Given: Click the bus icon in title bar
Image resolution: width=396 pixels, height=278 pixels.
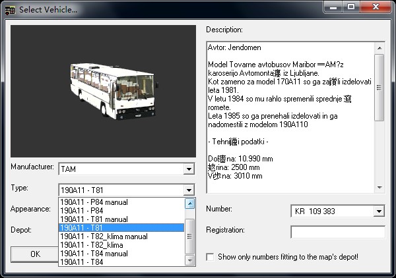Looking at the screenshot, I should [10, 9].
